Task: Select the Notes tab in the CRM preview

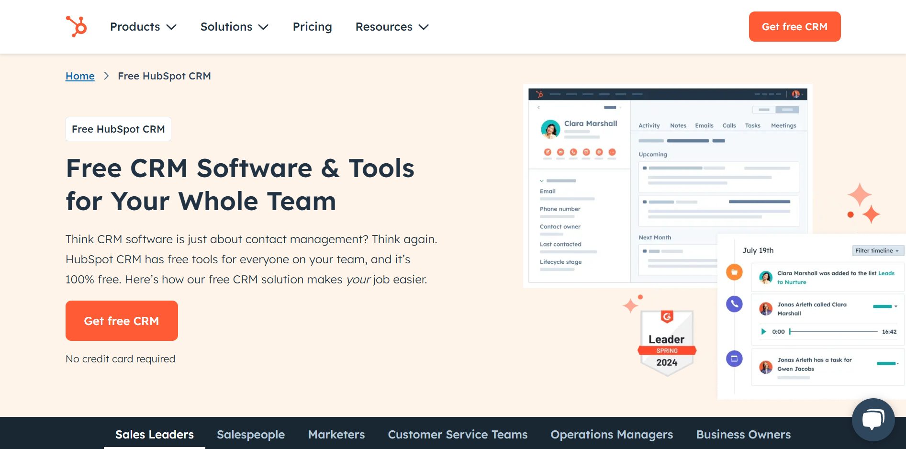Action: [x=678, y=125]
